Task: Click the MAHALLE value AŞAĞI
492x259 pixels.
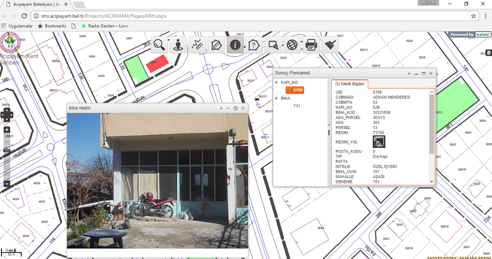Action: click(379, 177)
